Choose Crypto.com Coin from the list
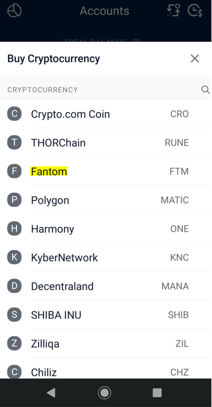The height and width of the screenshot is (407, 212). [x=106, y=114]
